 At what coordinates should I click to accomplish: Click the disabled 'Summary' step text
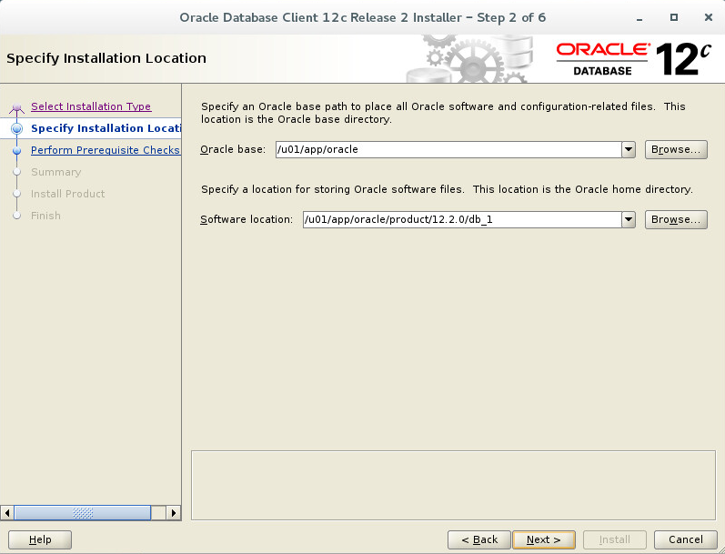tap(56, 172)
